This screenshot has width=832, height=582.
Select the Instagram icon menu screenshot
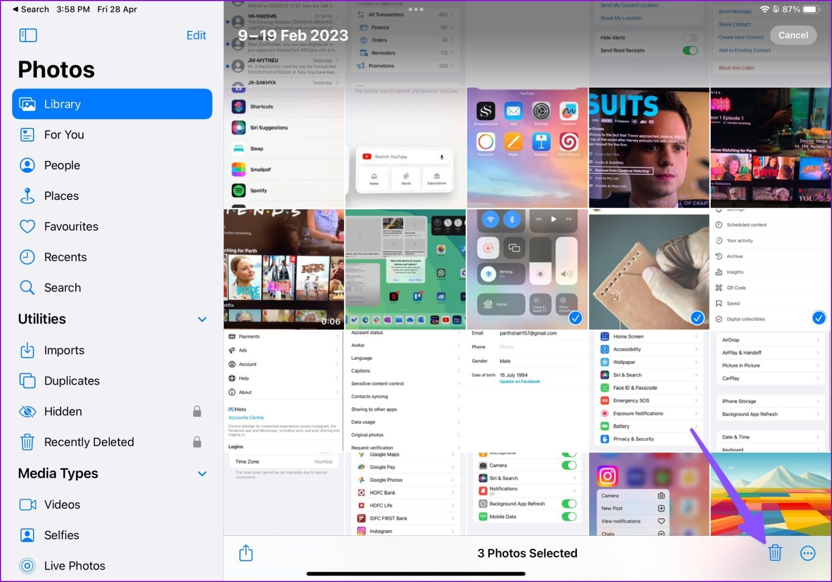click(649, 494)
